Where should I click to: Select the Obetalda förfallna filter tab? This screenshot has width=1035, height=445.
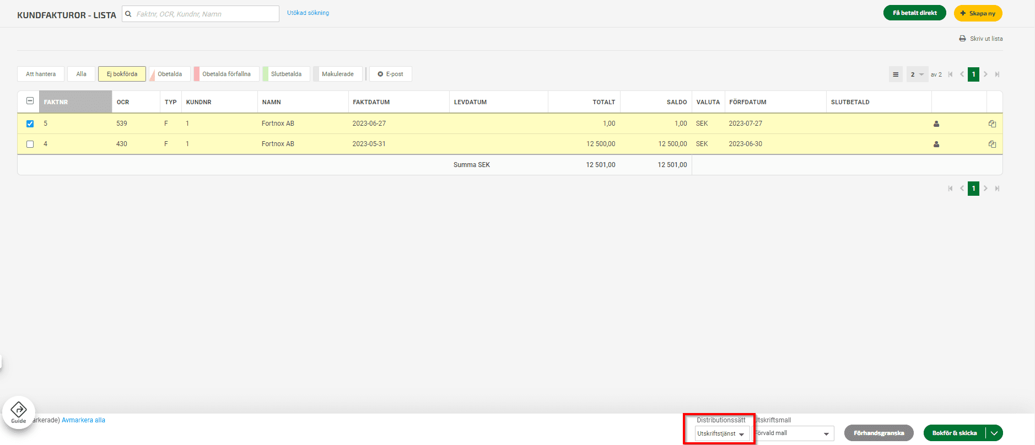227,74
